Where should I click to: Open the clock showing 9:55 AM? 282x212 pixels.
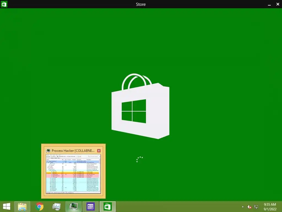tap(270, 207)
